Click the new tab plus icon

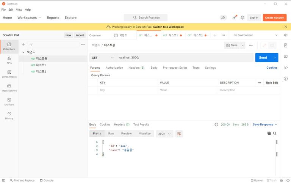click(x=215, y=35)
